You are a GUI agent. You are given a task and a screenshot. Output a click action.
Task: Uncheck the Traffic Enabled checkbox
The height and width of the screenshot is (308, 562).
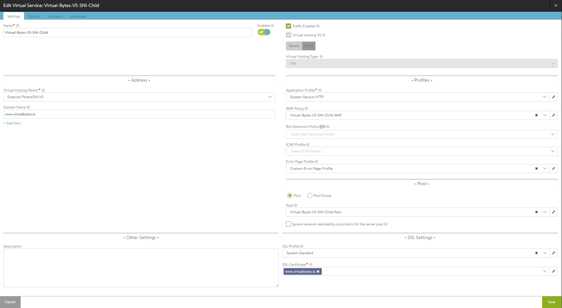[289, 26]
